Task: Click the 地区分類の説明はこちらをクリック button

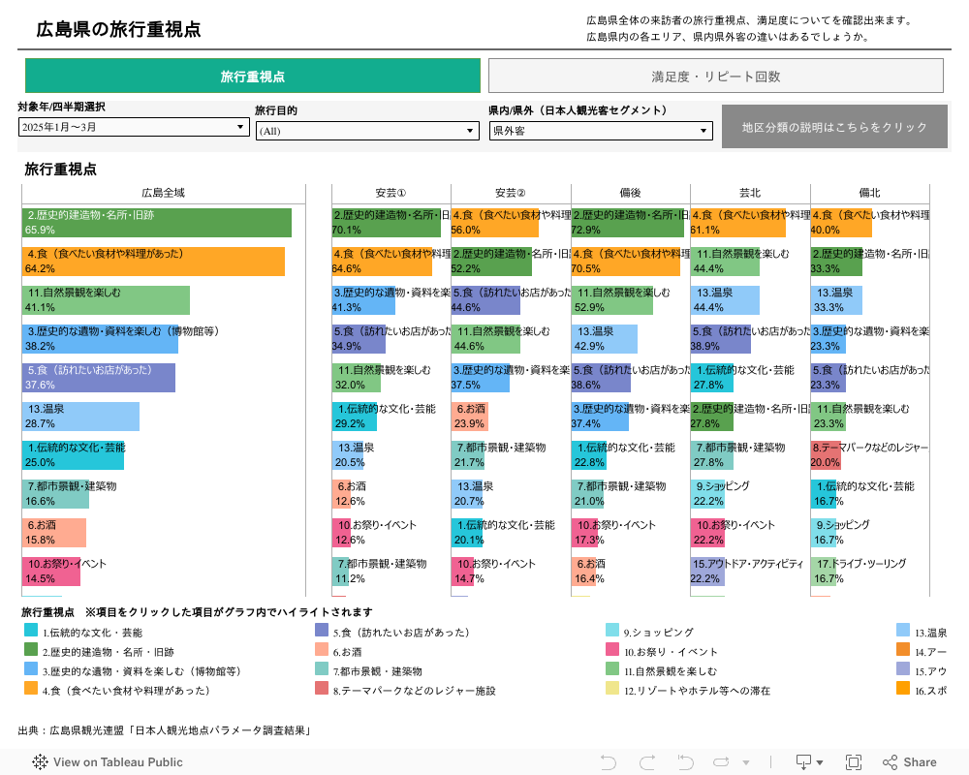Action: tap(834, 127)
